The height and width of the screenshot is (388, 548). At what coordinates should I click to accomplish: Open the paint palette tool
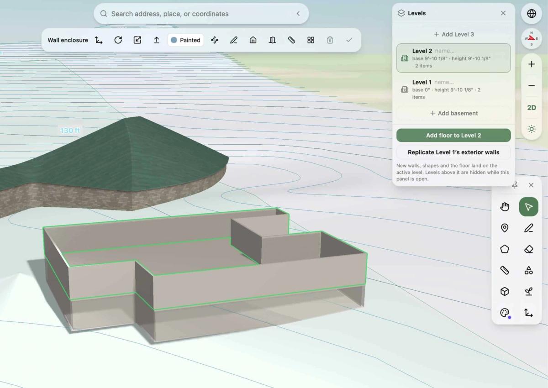pyautogui.click(x=505, y=313)
